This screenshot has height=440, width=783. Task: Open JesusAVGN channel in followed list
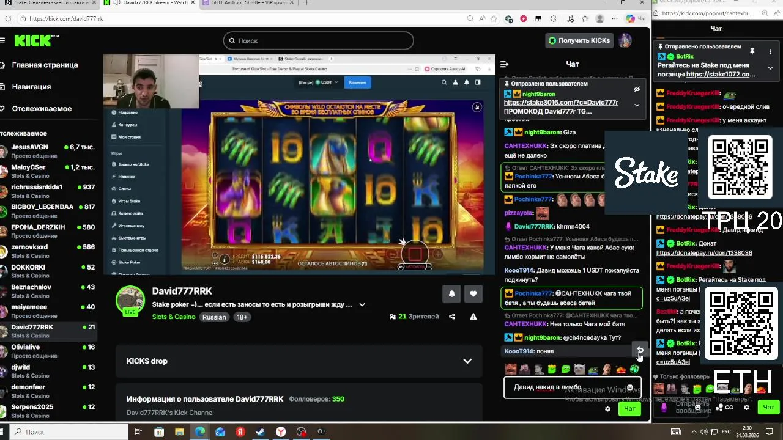point(48,151)
